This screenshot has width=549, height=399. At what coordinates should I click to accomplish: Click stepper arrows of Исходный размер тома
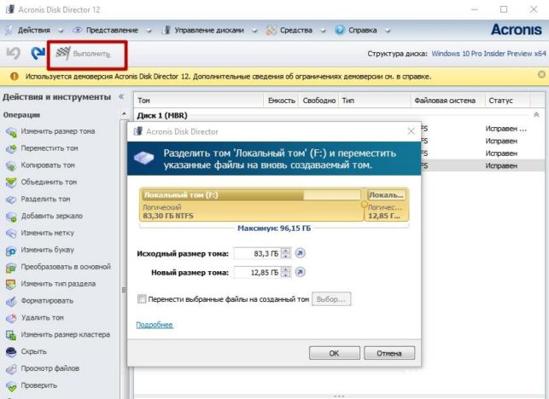click(286, 253)
